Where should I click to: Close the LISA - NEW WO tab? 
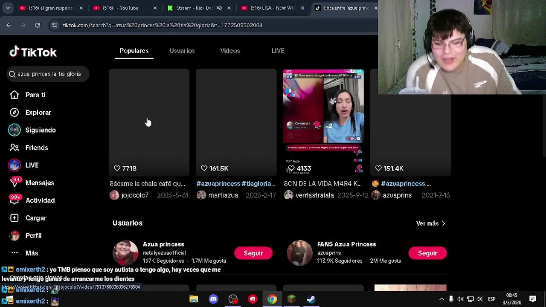click(302, 8)
